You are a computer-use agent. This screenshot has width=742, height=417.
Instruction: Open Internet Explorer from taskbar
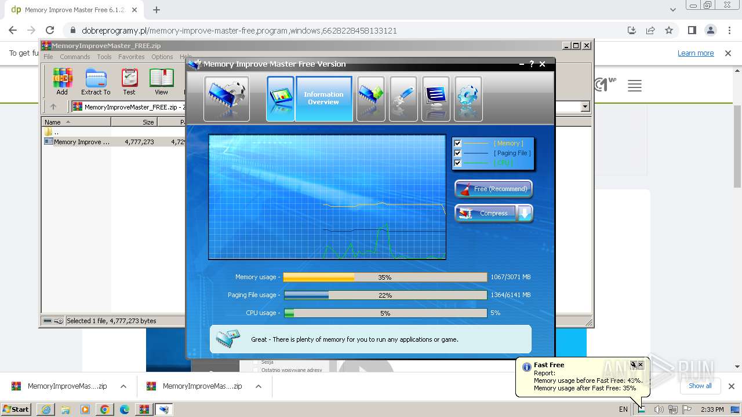46,409
